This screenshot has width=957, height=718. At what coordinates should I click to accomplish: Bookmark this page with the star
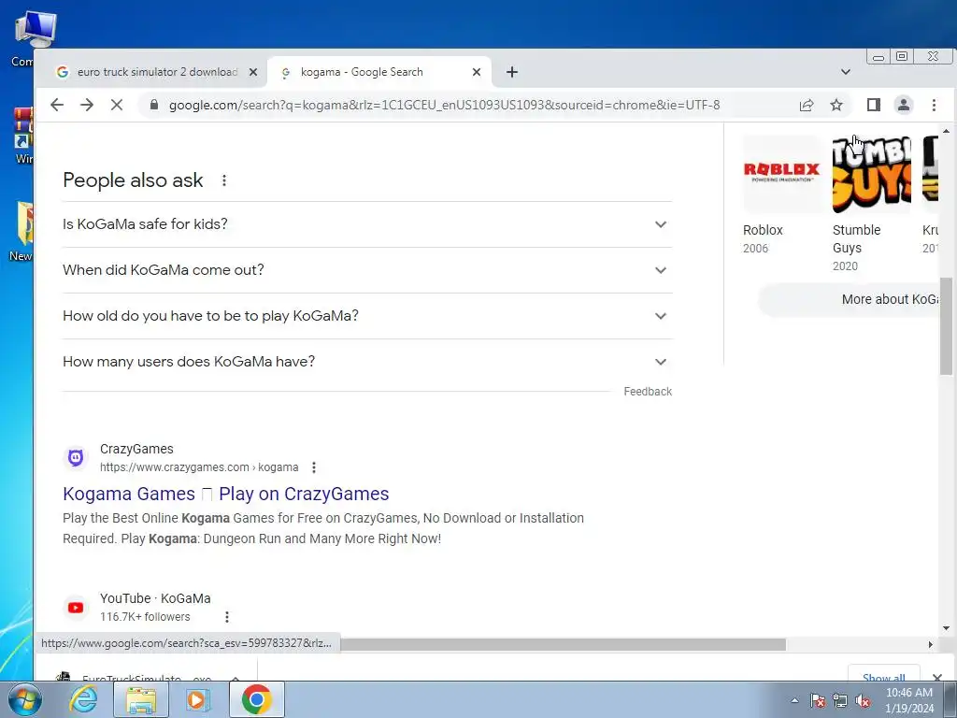click(836, 105)
